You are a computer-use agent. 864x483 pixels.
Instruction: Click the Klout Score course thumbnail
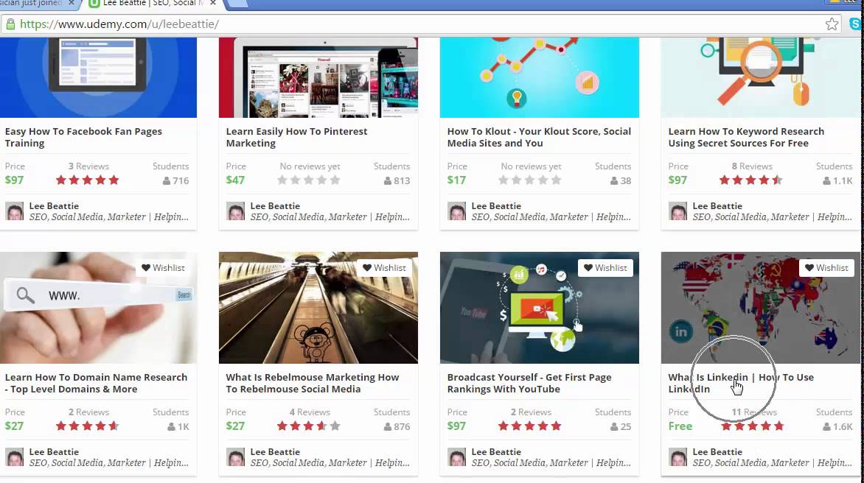pyautogui.click(x=540, y=77)
